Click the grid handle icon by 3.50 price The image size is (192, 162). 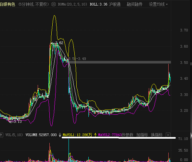pos(191,64)
